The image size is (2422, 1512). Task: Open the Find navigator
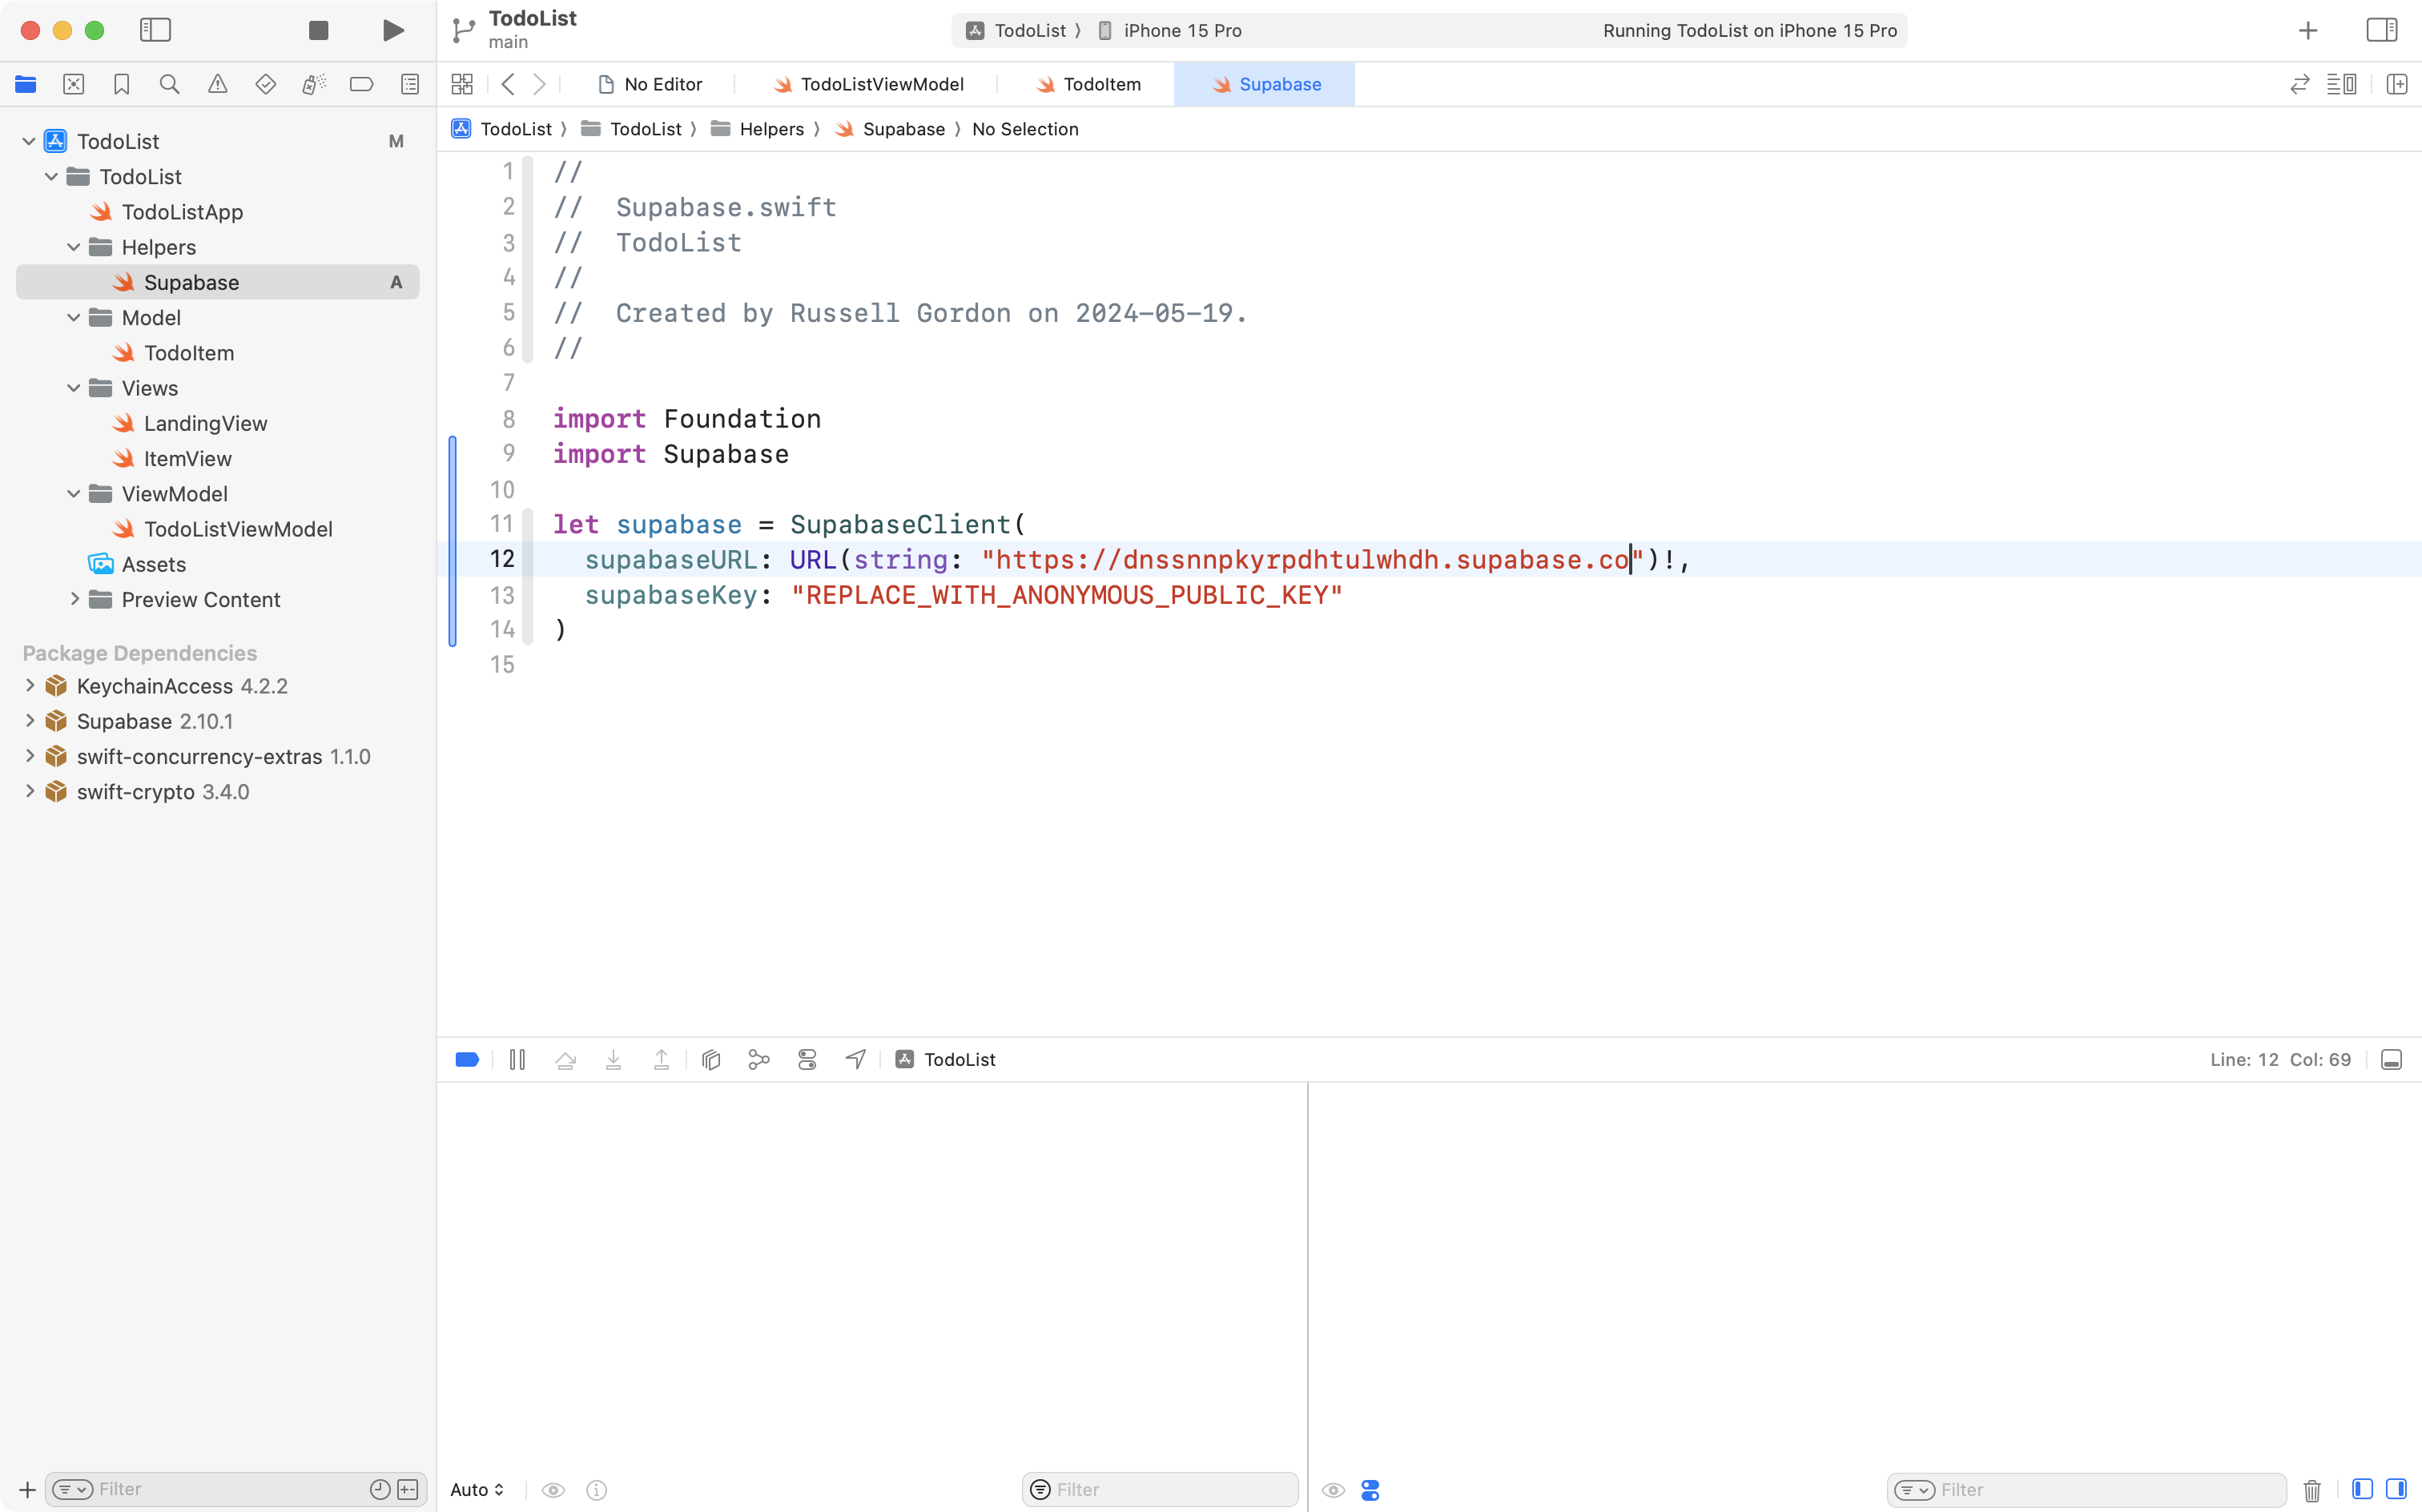[x=169, y=84]
